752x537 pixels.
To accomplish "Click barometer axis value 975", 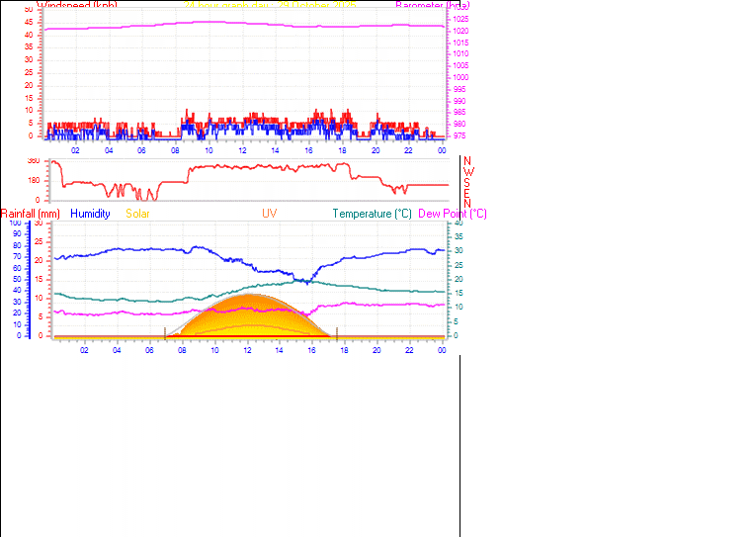I will pyautogui.click(x=460, y=135).
